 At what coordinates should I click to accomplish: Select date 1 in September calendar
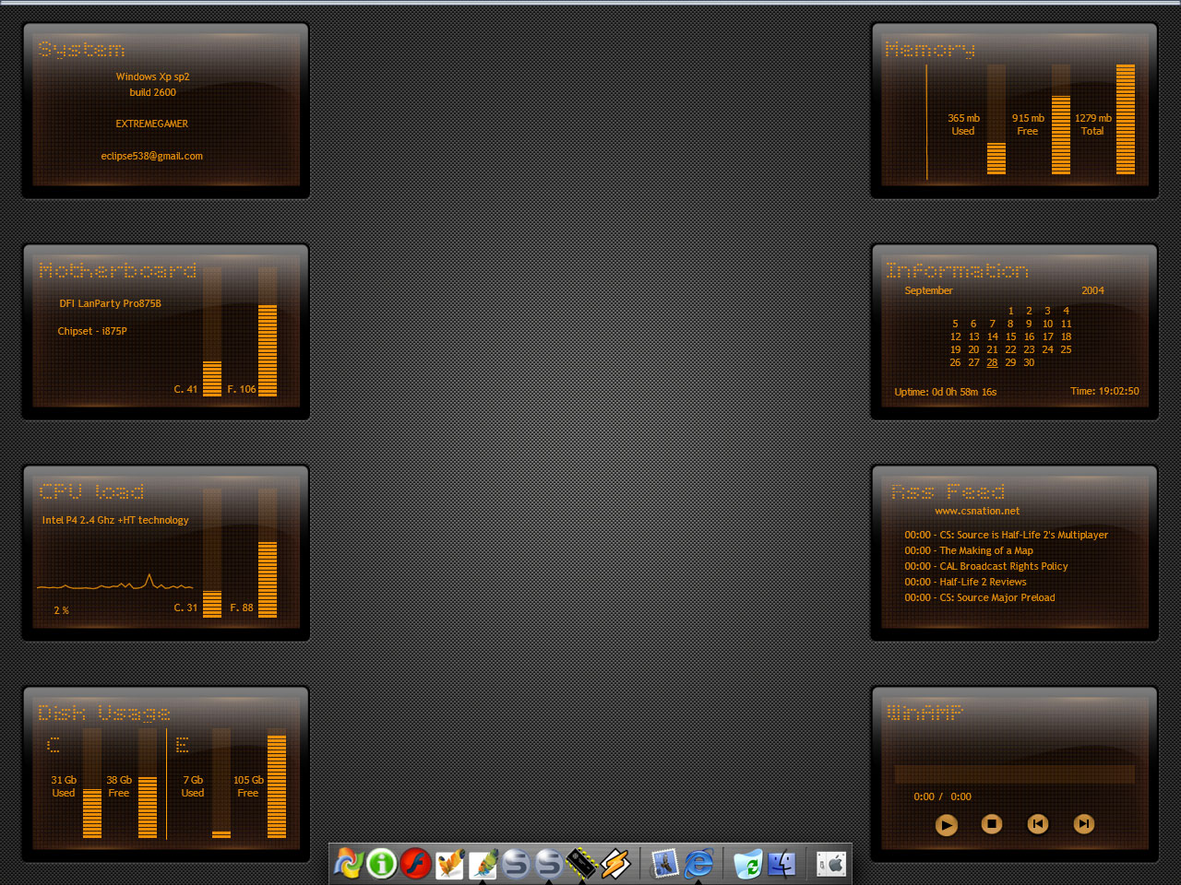pyautogui.click(x=1010, y=311)
